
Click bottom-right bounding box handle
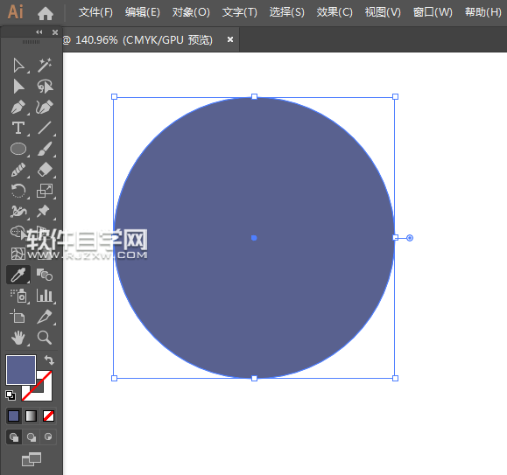coord(395,378)
